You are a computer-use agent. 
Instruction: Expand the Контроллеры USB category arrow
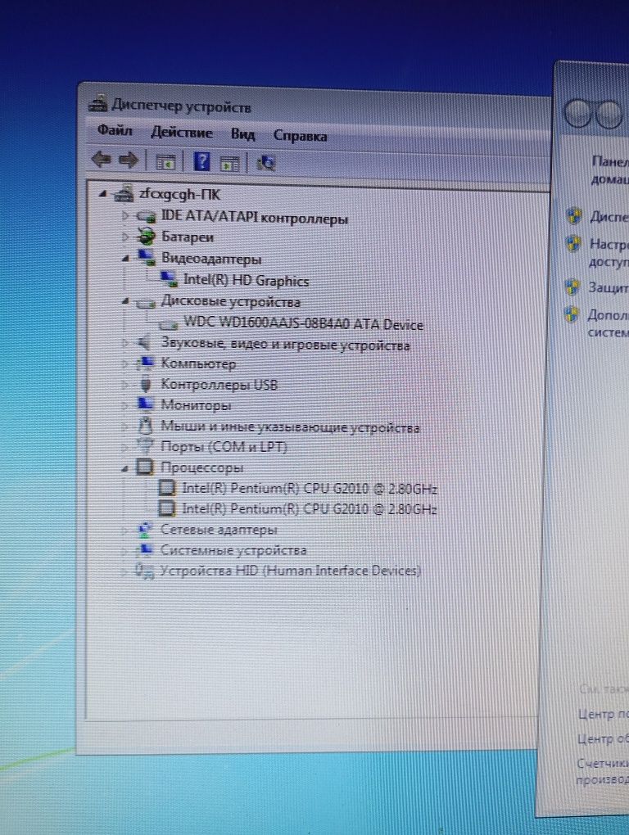click(125, 385)
